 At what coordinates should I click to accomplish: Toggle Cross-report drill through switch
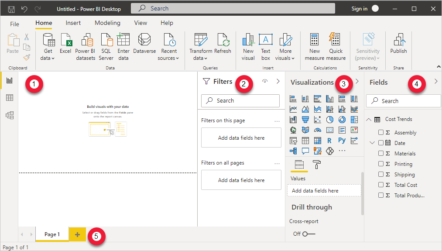coord(308,234)
